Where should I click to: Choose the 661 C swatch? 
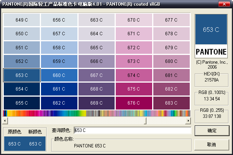[x=59, y=89]
